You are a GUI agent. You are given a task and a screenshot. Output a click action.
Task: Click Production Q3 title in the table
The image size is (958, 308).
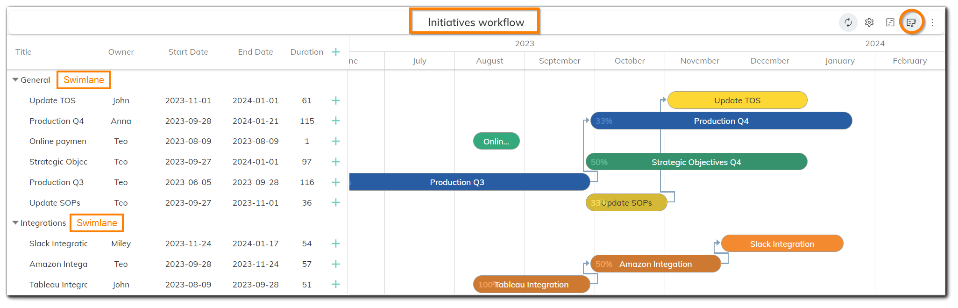pos(57,182)
